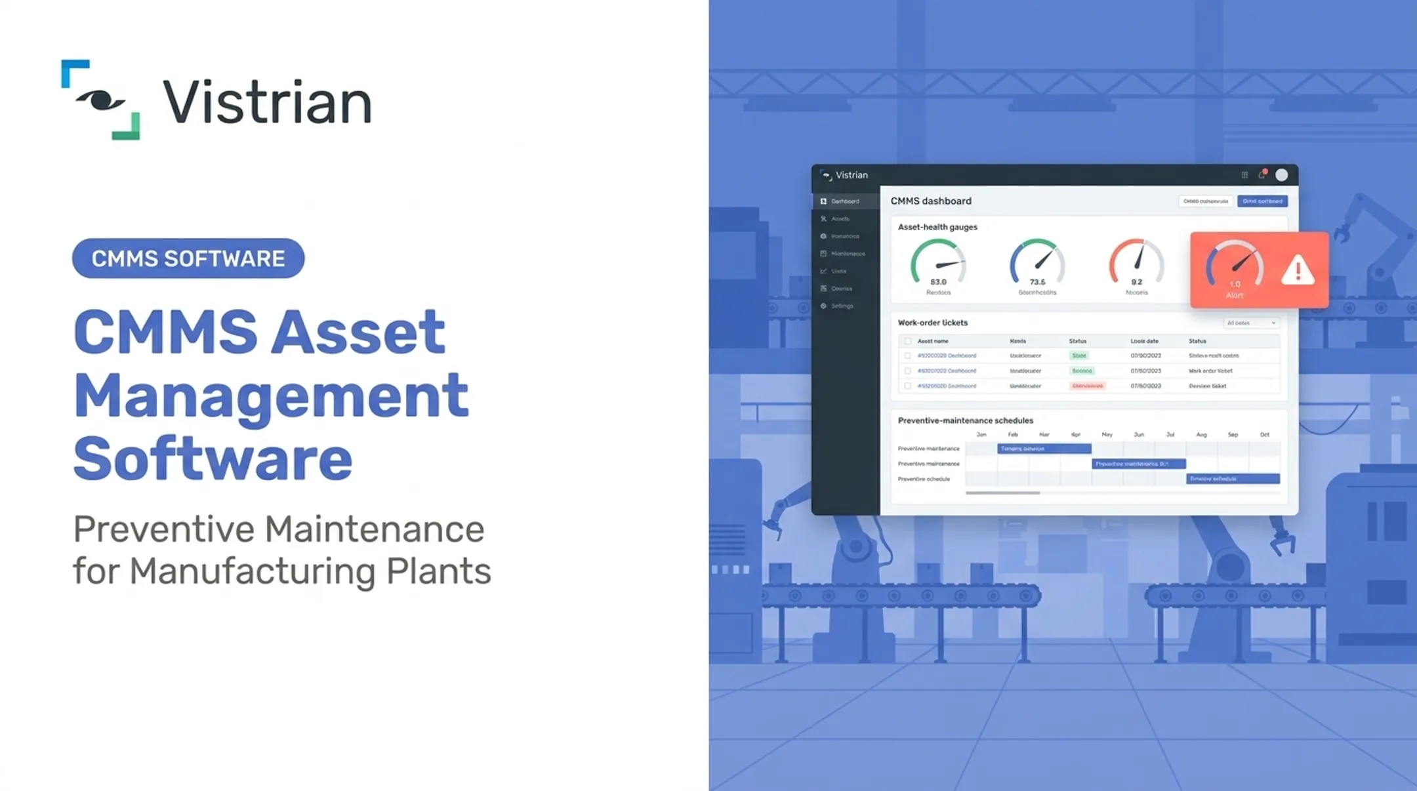Click the white outlined button in dashboard header

tap(1206, 201)
